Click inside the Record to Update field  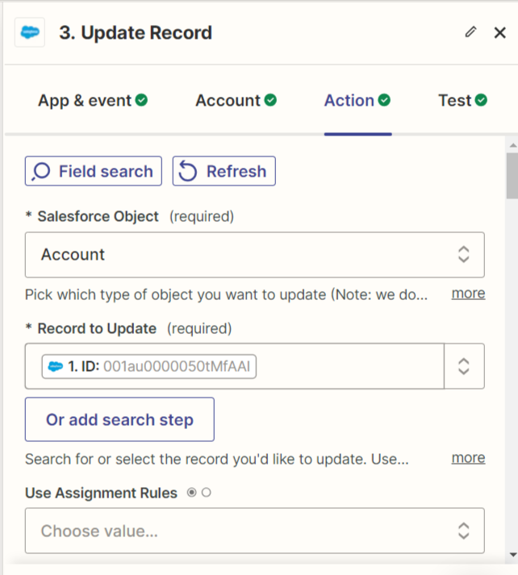click(x=235, y=366)
